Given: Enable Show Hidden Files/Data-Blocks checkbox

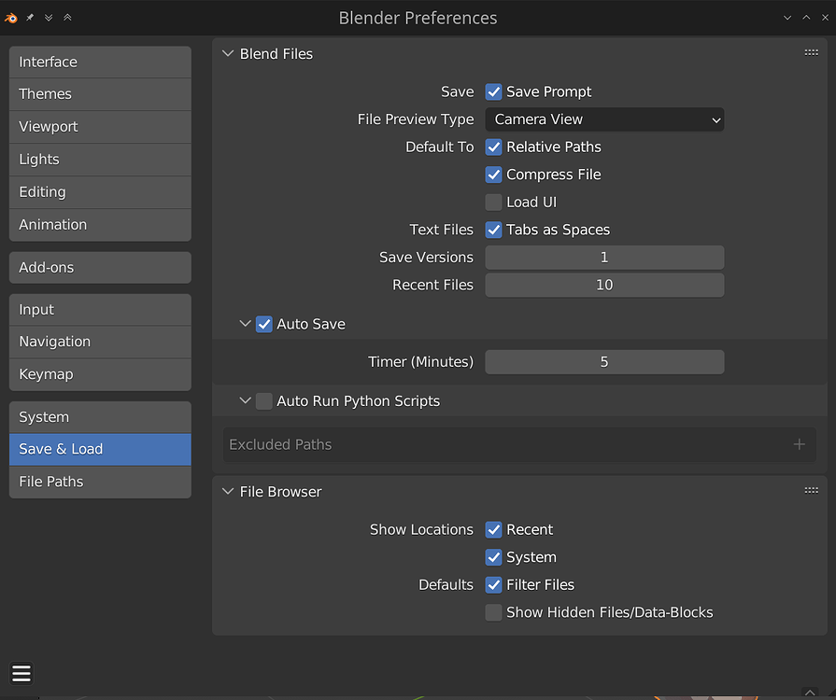Looking at the screenshot, I should 493,612.
